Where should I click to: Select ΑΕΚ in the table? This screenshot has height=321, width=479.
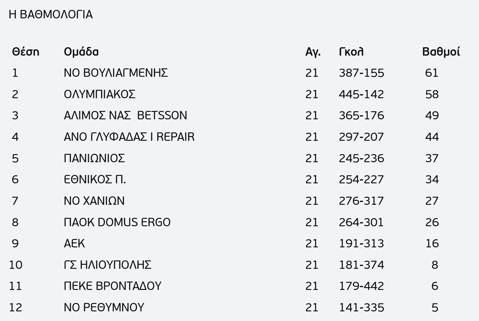pos(74,243)
